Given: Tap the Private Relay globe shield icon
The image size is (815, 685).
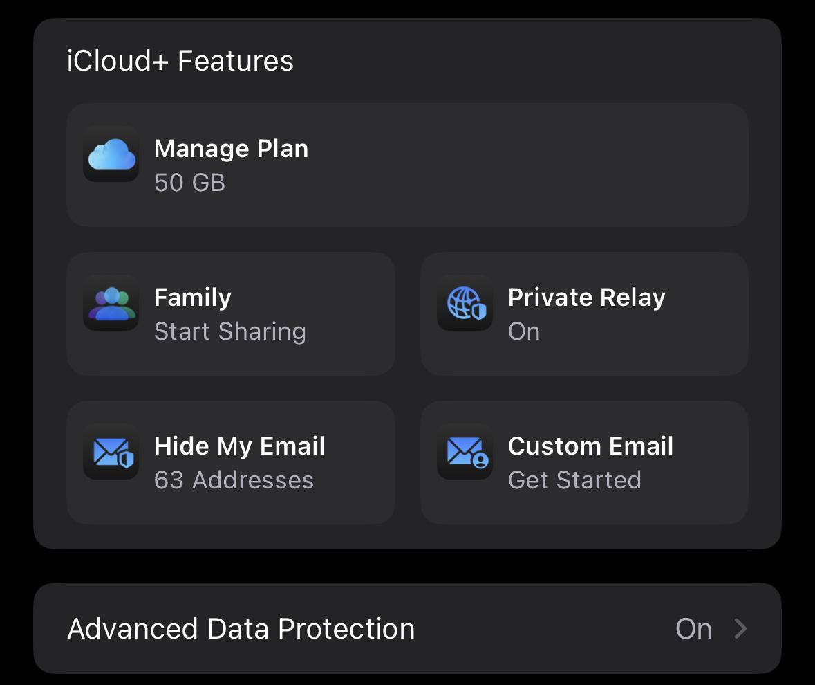Looking at the screenshot, I should tap(465, 303).
